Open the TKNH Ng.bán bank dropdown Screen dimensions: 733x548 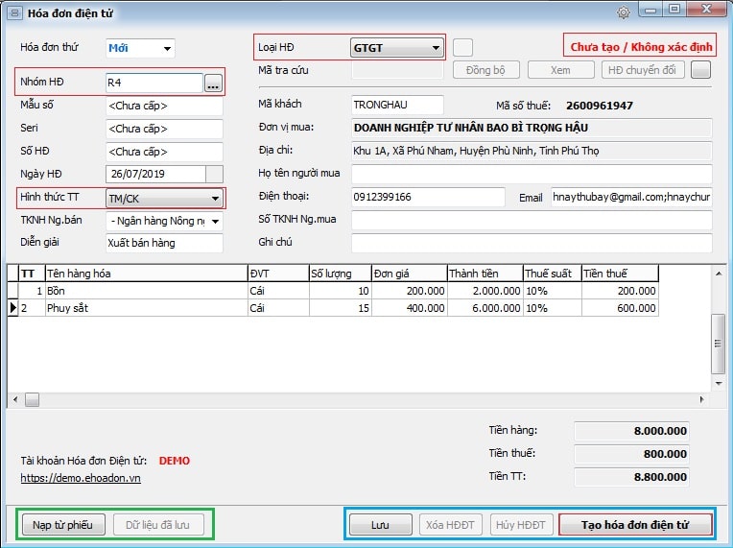click(x=215, y=222)
